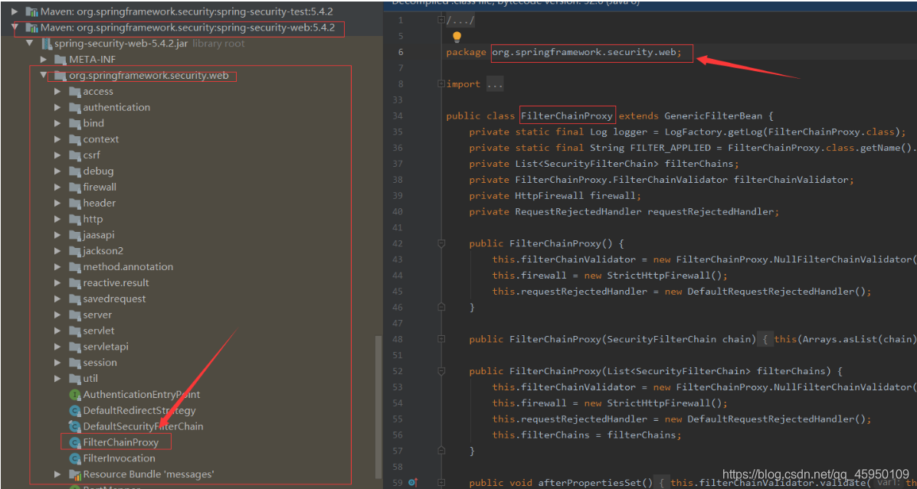
Task: Click the bind package folder icon
Action: coord(74,123)
